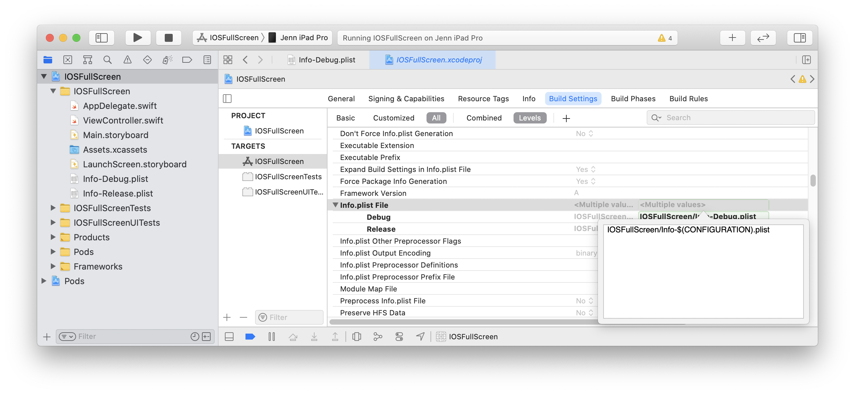This screenshot has width=855, height=395.
Task: Run the app with the Play button
Action: tap(138, 38)
